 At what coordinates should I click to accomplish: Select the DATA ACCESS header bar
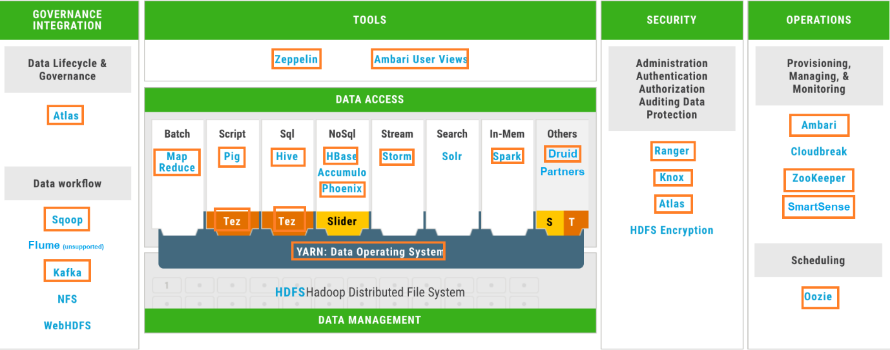370,99
